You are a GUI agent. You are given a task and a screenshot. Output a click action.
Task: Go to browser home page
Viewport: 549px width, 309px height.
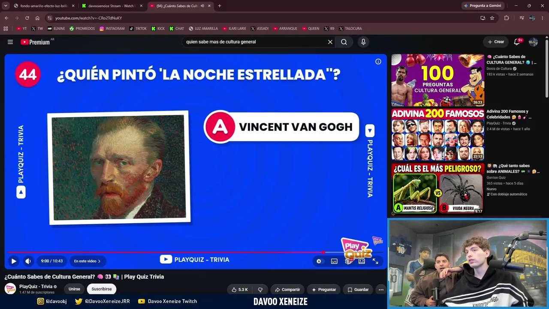tap(37, 18)
